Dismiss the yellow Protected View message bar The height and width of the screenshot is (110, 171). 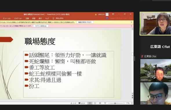pyautogui.click(x=131, y=22)
